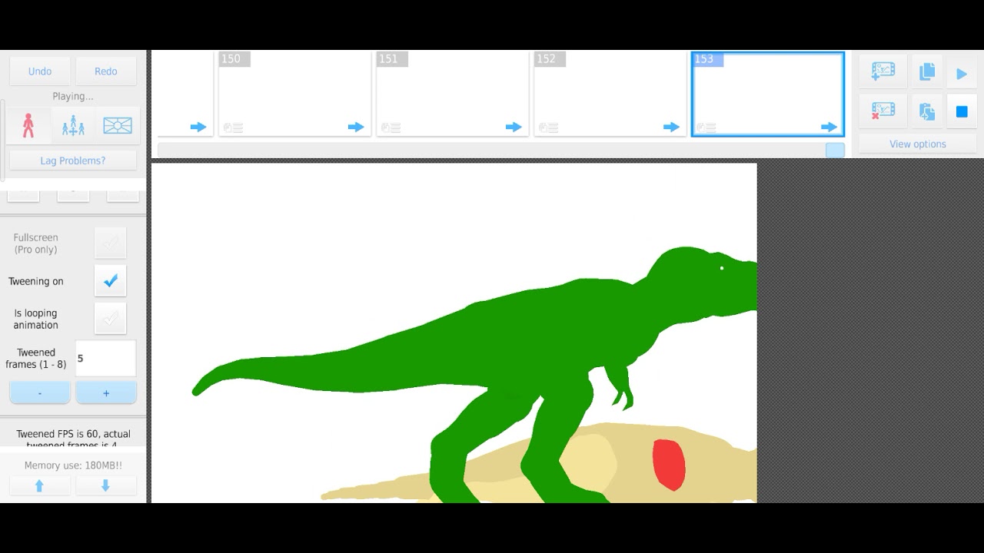
Task: Open the Lag Problems? help
Action: pyautogui.click(x=73, y=161)
